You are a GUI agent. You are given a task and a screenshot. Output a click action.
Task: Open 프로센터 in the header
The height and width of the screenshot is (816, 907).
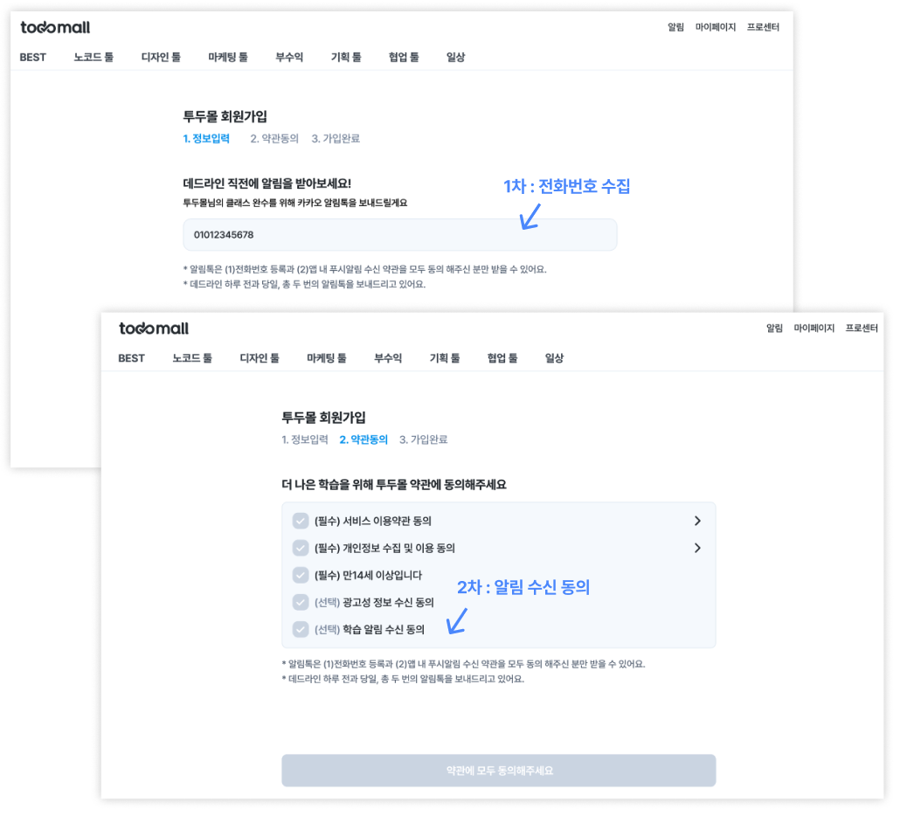[862, 328]
